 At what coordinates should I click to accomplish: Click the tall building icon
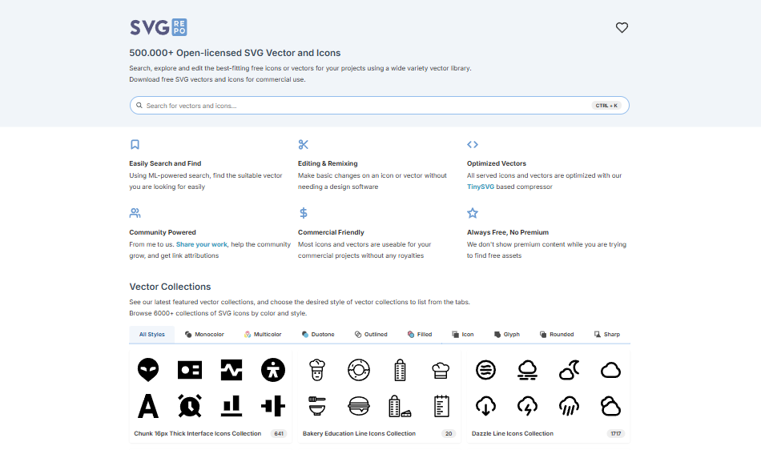pyautogui.click(x=400, y=370)
